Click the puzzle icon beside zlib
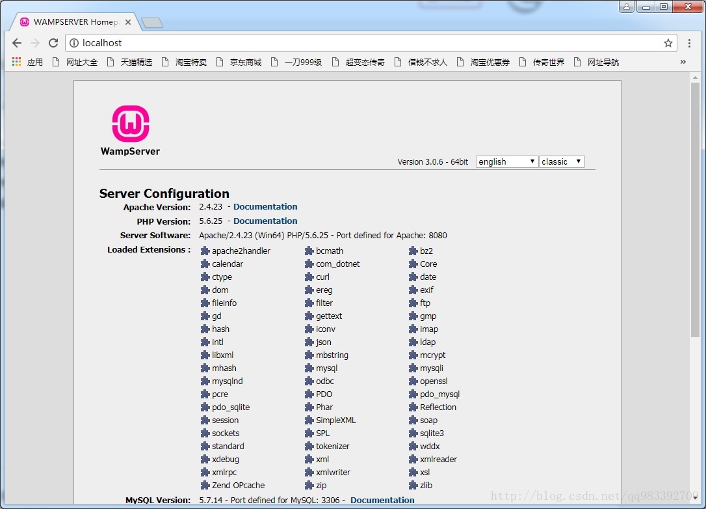Image resolution: width=706 pixels, height=509 pixels. click(x=413, y=485)
